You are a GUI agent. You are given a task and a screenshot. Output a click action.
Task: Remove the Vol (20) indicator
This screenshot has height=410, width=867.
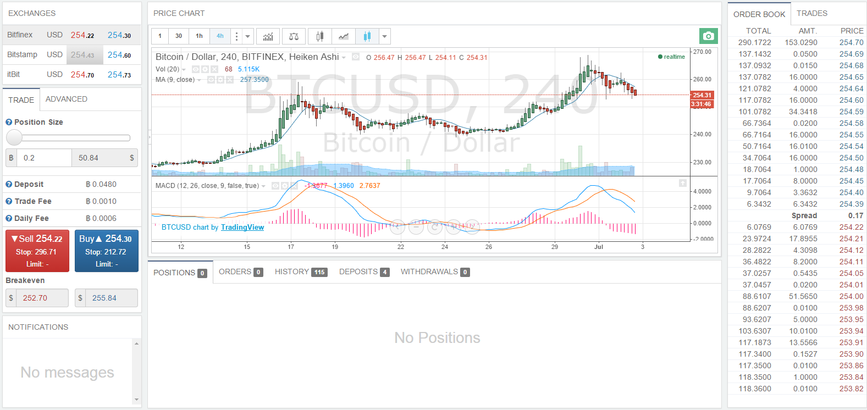(x=214, y=69)
